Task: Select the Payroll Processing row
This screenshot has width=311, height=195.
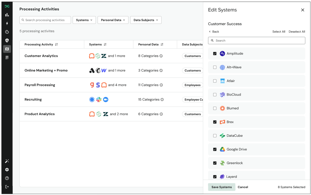Action: (x=40, y=85)
